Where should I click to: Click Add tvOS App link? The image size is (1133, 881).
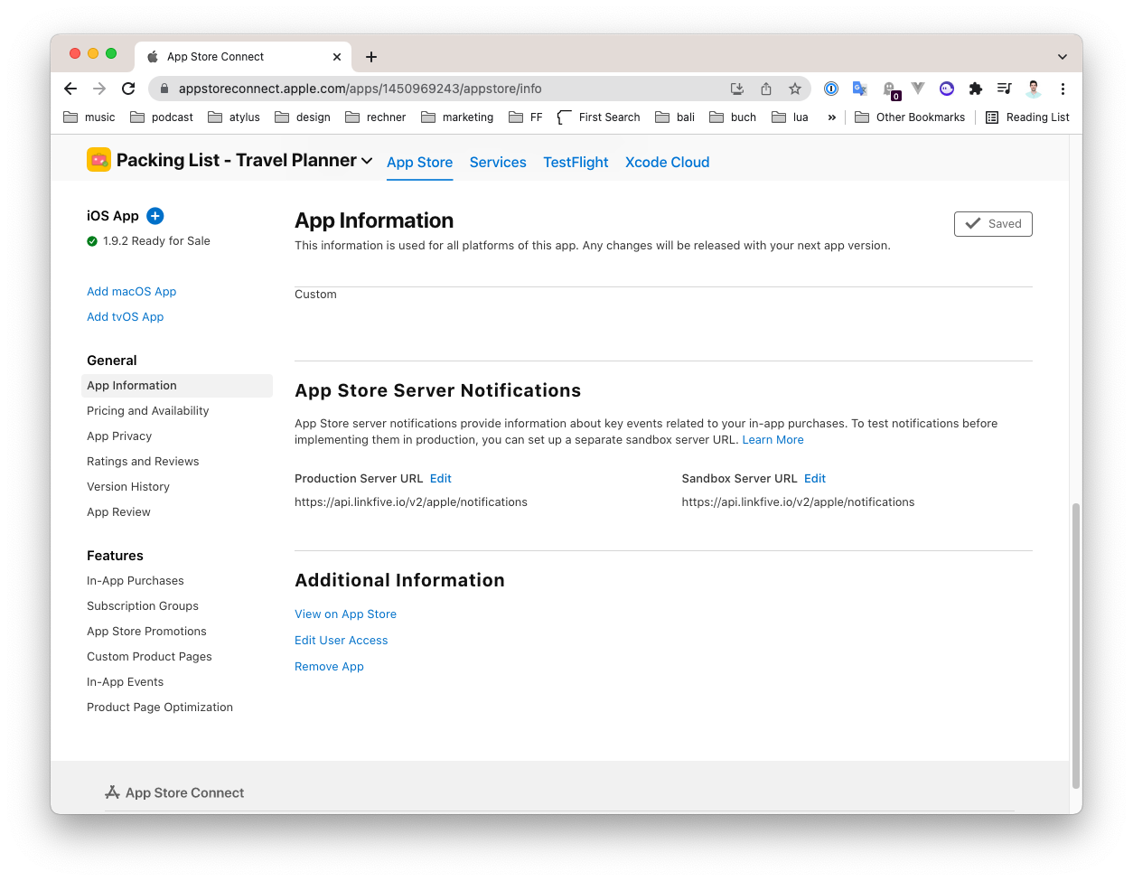point(126,317)
